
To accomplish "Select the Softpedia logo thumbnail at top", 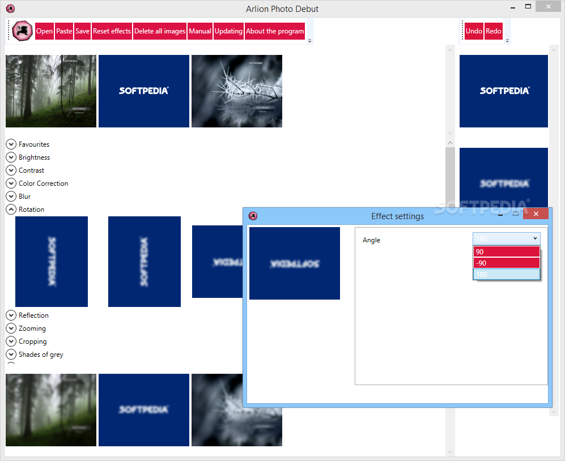I will (144, 91).
